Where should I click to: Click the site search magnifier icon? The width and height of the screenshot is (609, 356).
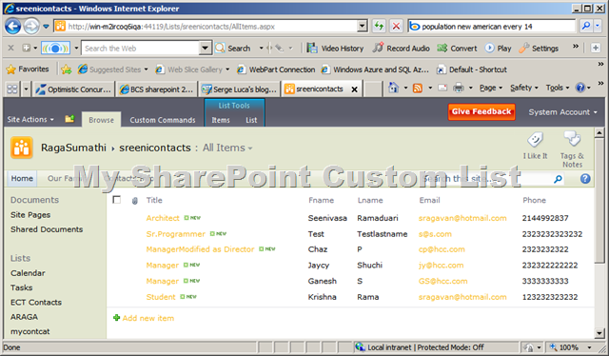pos(558,179)
